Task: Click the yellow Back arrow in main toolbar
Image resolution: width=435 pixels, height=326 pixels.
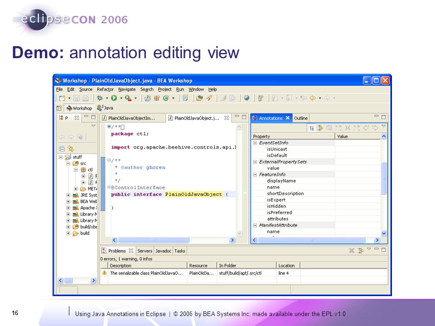Action: 313,98
